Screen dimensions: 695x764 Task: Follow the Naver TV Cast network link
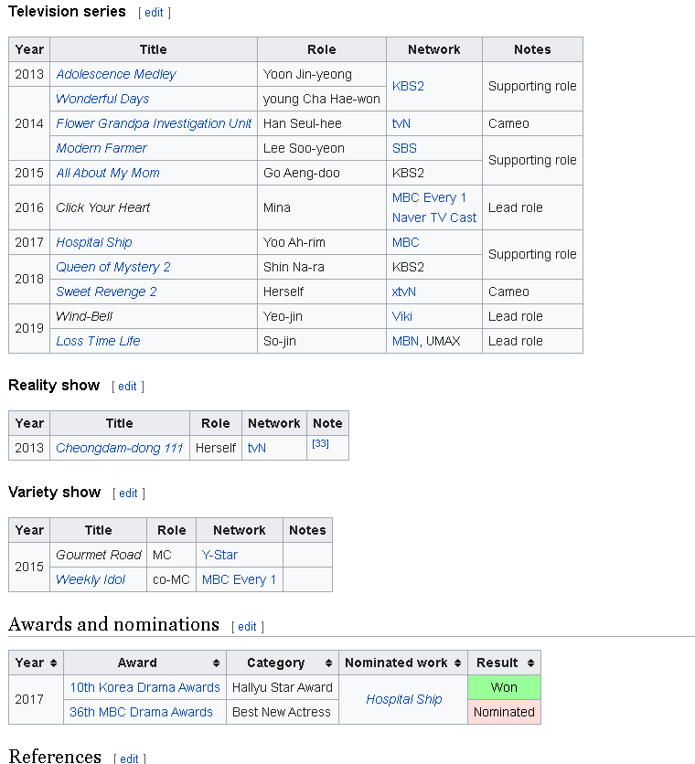pos(434,218)
